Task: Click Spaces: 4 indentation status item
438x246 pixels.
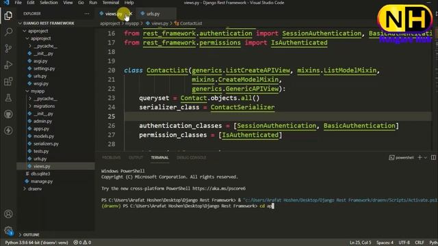Action: click(385, 243)
